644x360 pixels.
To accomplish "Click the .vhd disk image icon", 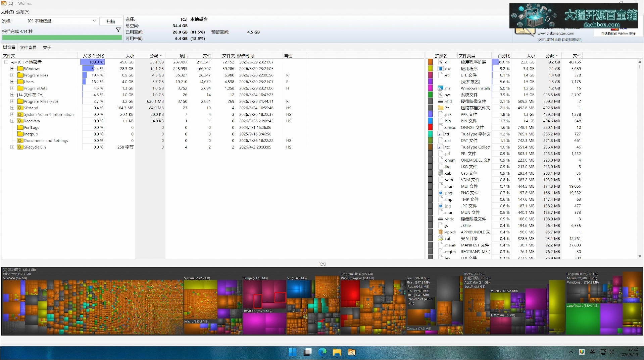I will point(441,101).
